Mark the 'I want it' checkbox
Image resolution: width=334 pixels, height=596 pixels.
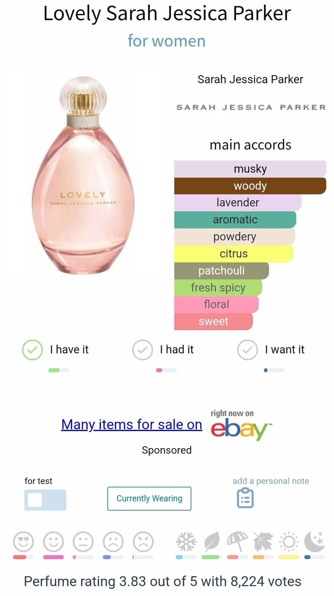click(x=247, y=349)
